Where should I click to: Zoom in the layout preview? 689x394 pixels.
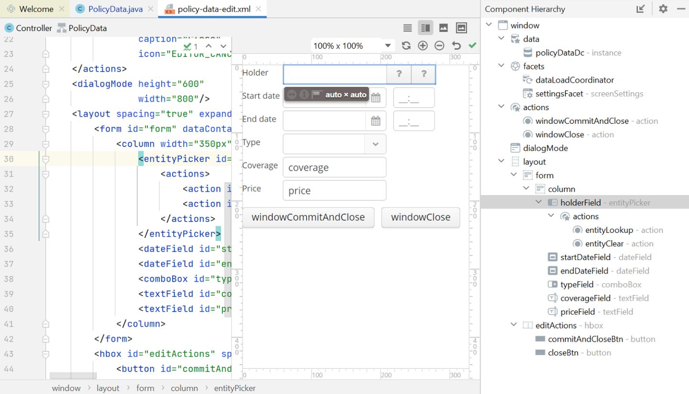(x=423, y=46)
